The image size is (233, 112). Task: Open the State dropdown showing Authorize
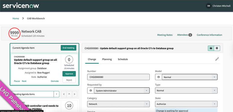coord(186,104)
